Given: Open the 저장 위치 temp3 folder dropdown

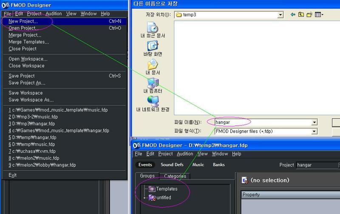Looking at the screenshot, I should tap(280, 15).
